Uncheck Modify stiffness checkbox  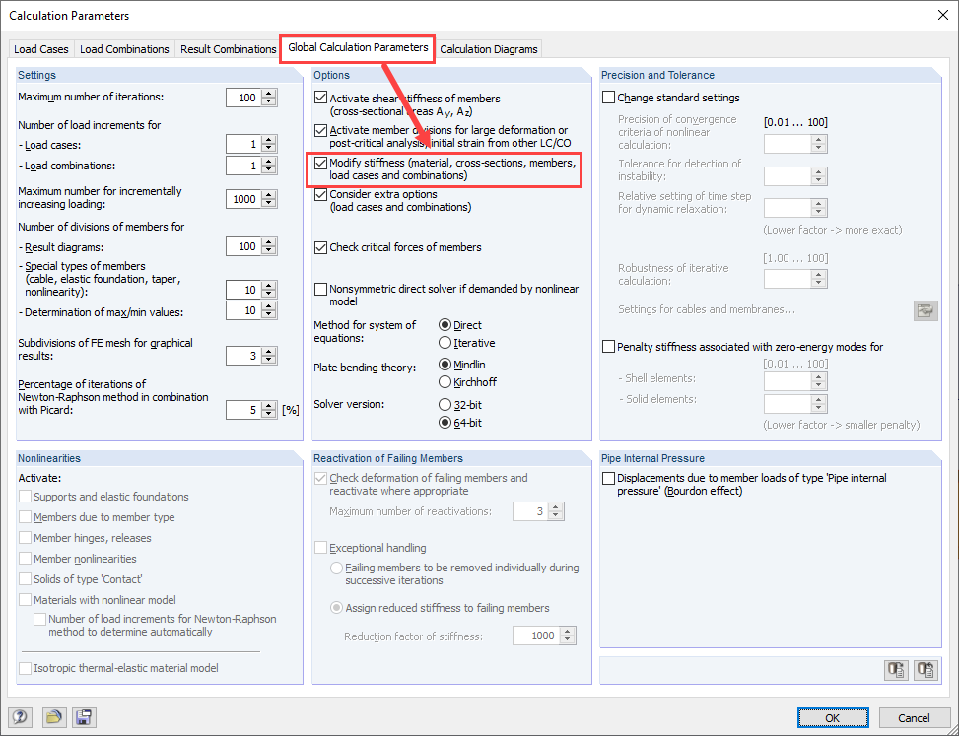pyautogui.click(x=320, y=164)
